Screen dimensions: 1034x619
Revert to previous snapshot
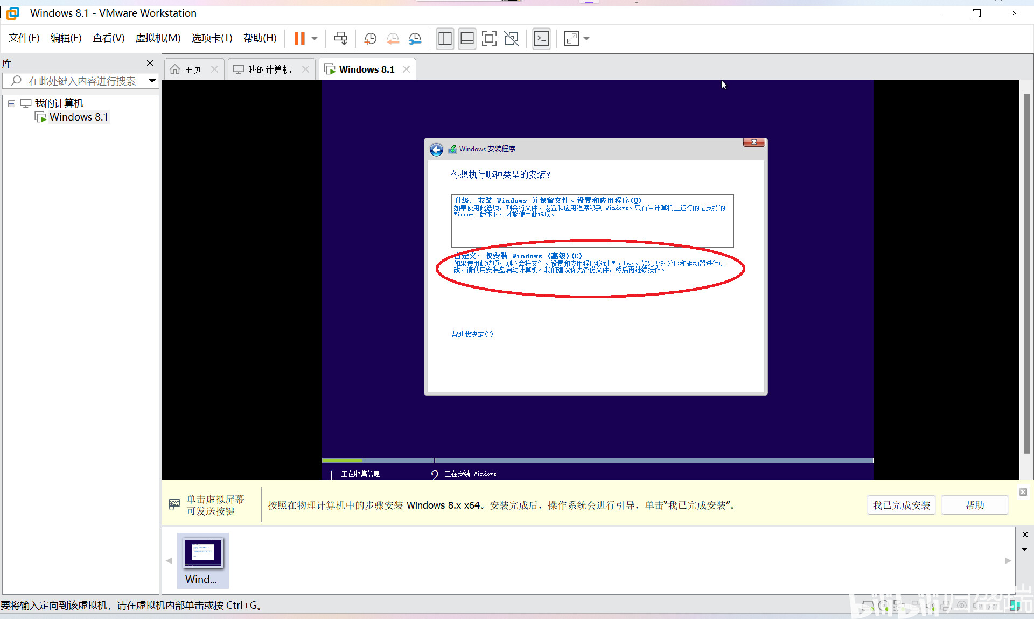(393, 38)
